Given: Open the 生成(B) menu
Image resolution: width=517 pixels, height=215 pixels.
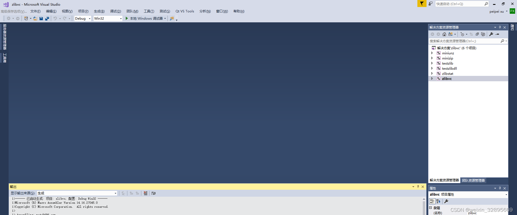Looking at the screenshot, I should point(99,11).
